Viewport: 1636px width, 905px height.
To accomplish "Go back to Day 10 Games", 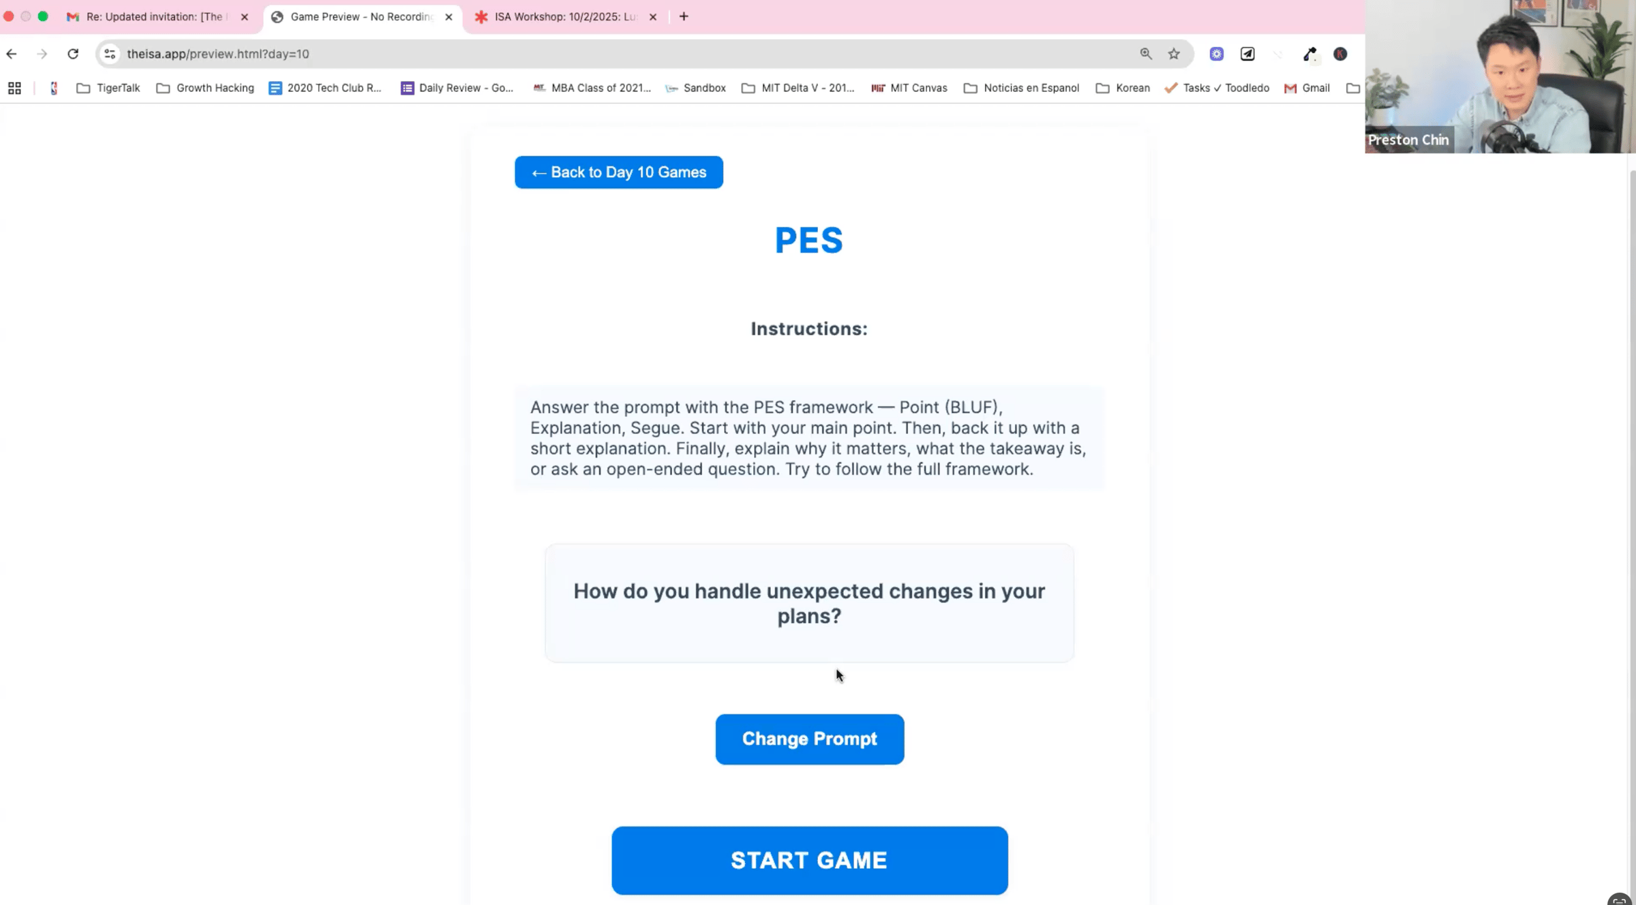I will click(618, 172).
